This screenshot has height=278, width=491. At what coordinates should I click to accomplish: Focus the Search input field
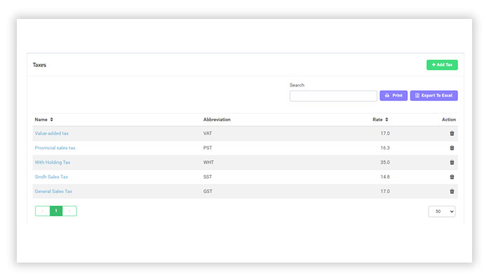(333, 96)
